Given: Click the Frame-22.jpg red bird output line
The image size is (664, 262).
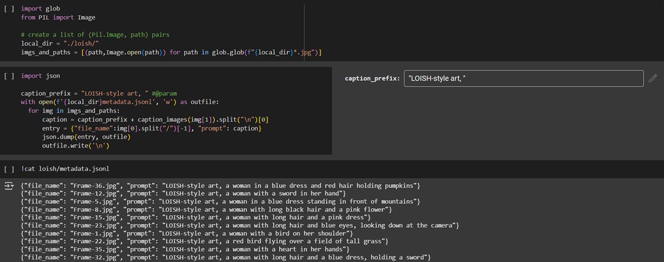Looking at the screenshot, I should pos(205,241).
